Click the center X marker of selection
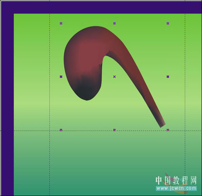This screenshot has width=202, height=196. (115, 77)
